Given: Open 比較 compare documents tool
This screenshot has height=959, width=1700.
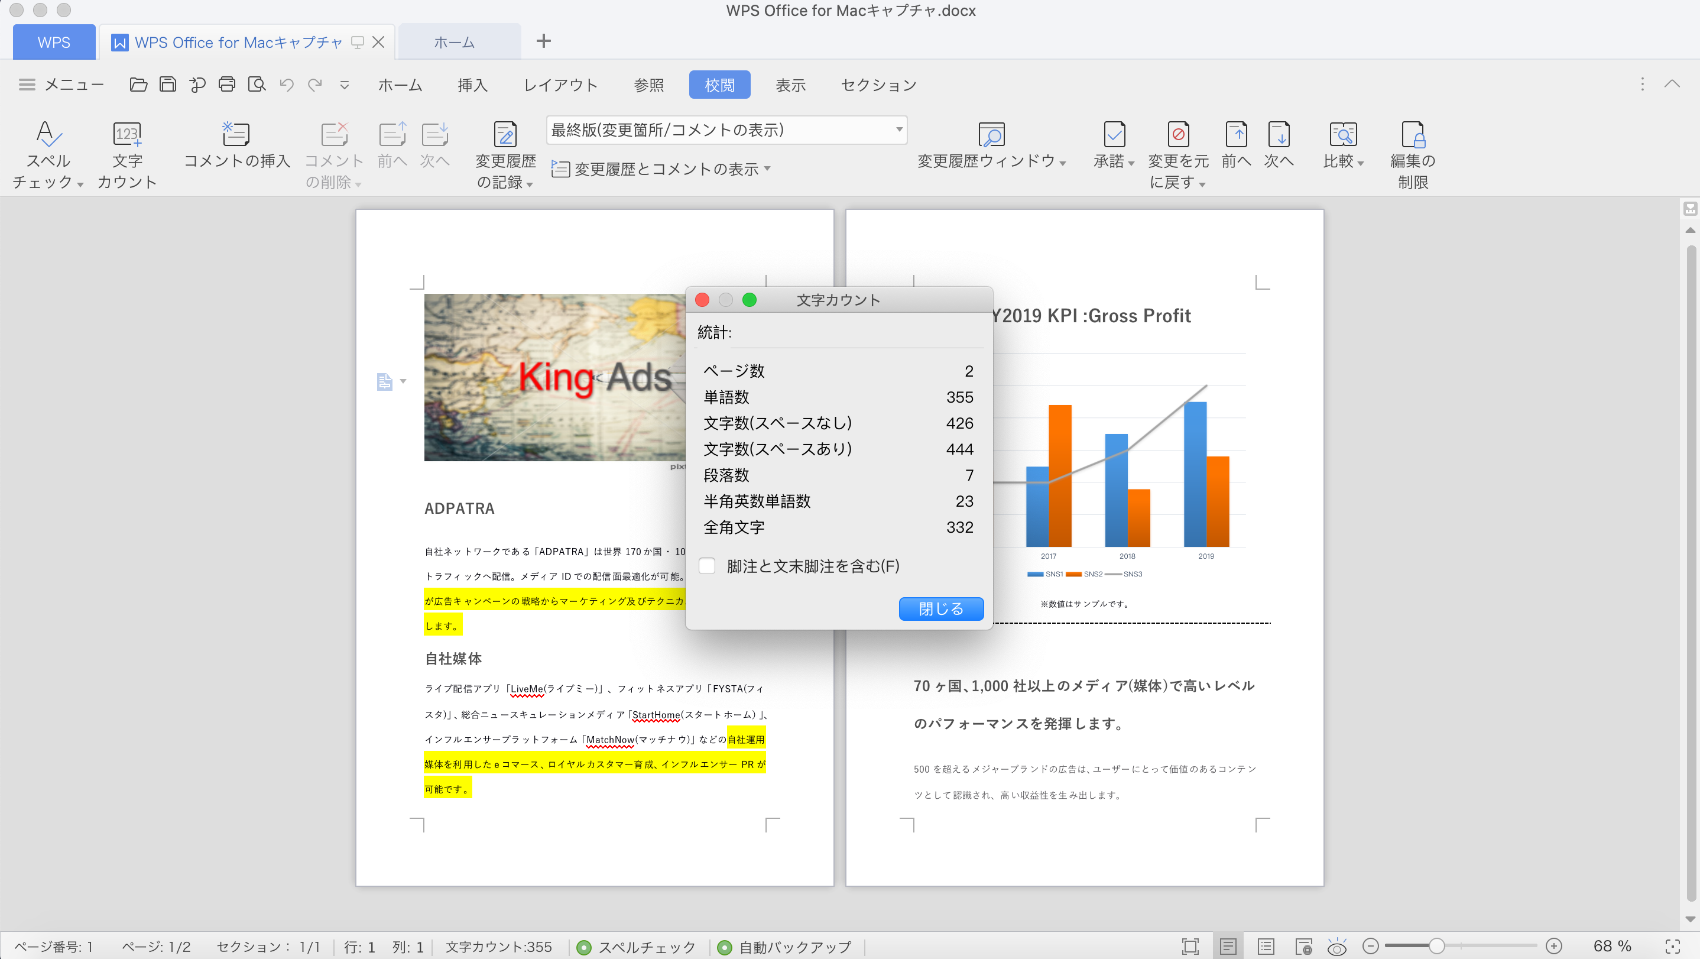Looking at the screenshot, I should pyautogui.click(x=1343, y=144).
